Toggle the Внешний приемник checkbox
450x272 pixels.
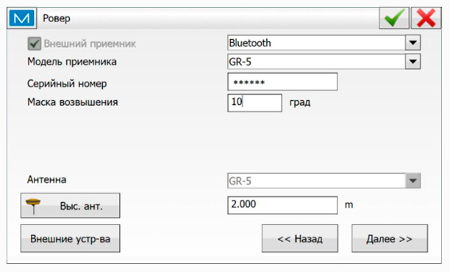35,43
